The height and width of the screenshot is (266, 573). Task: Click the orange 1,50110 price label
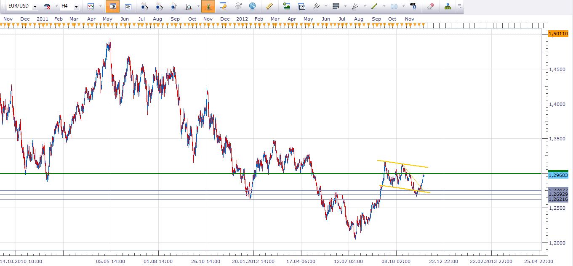(559, 34)
